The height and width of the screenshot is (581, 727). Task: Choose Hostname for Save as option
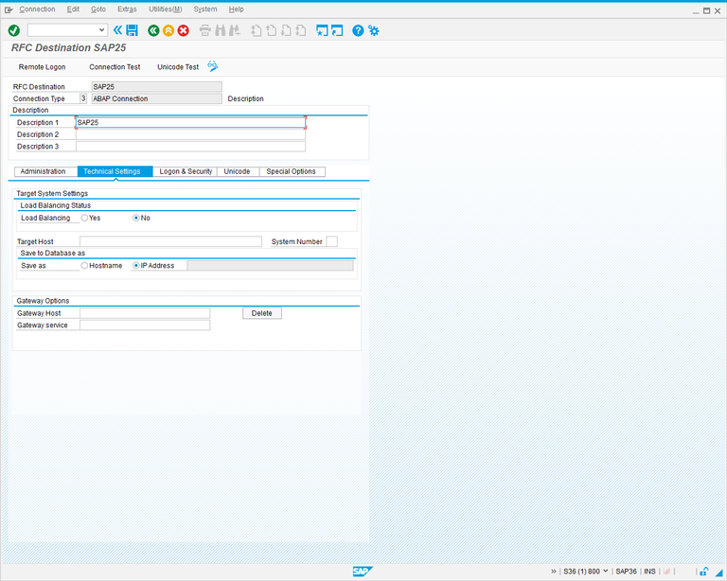tap(85, 266)
